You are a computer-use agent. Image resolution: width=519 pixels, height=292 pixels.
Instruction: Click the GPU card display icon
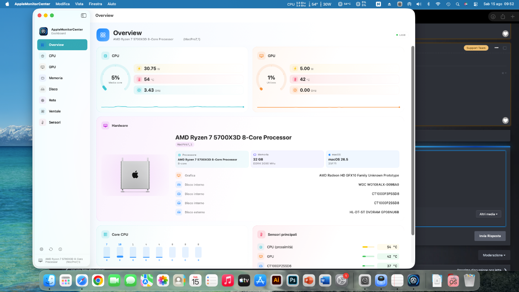261,56
